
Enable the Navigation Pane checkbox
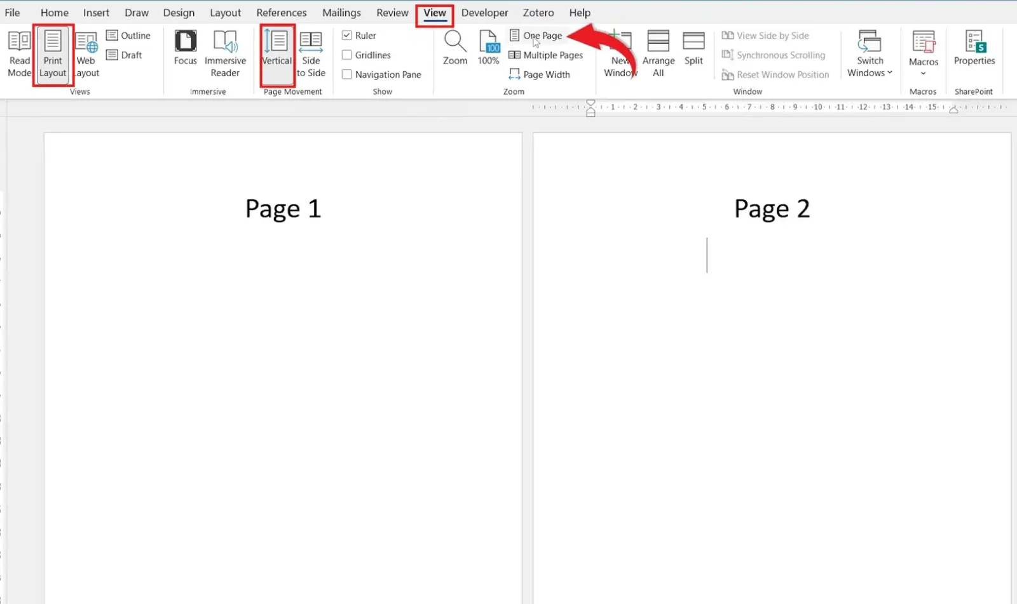(347, 74)
